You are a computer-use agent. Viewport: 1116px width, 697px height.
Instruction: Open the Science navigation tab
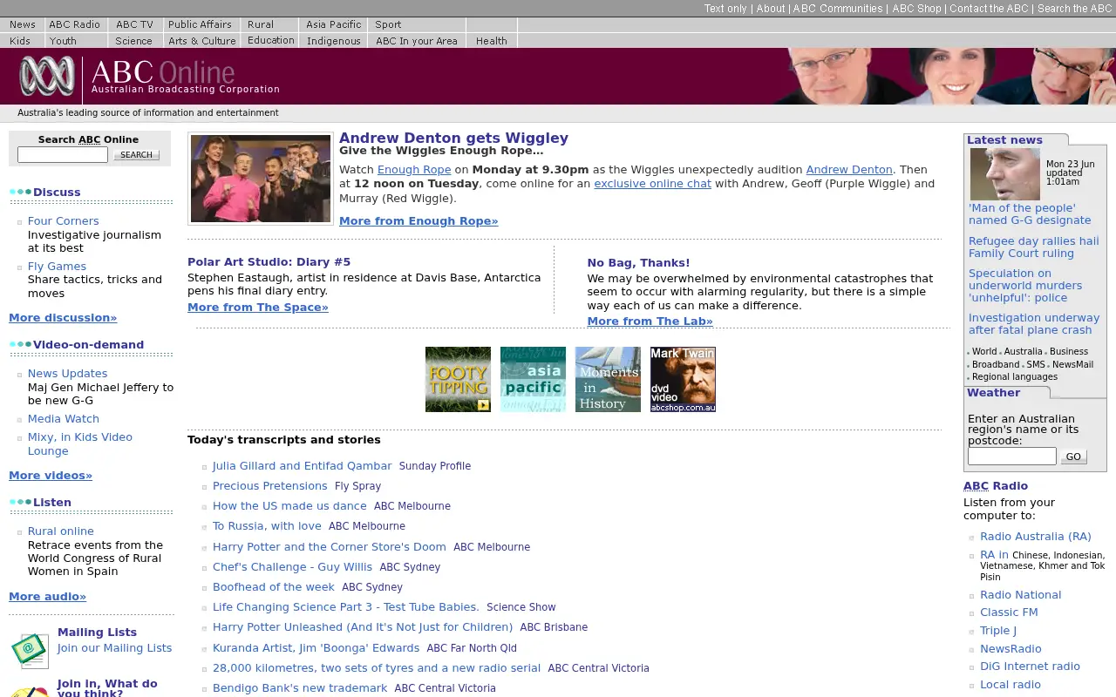[x=133, y=41]
